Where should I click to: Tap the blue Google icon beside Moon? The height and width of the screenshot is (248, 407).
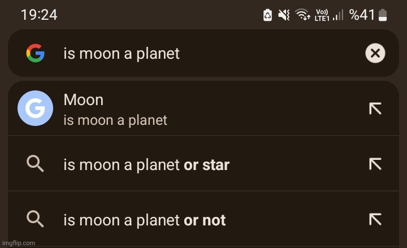(35, 108)
